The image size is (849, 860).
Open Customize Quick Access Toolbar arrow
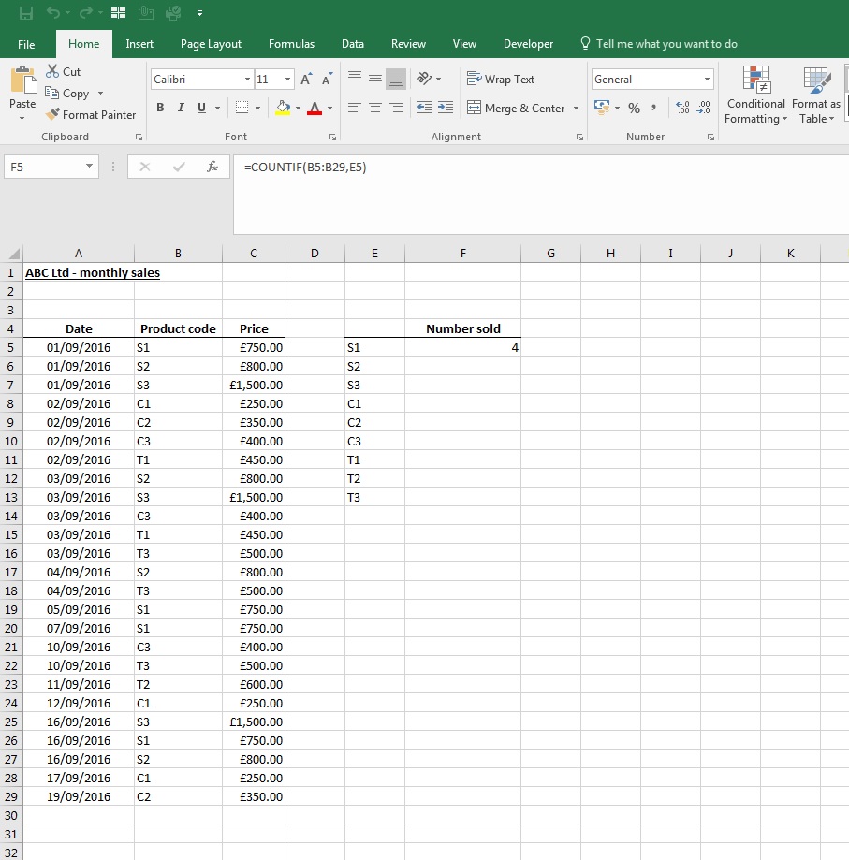(199, 13)
